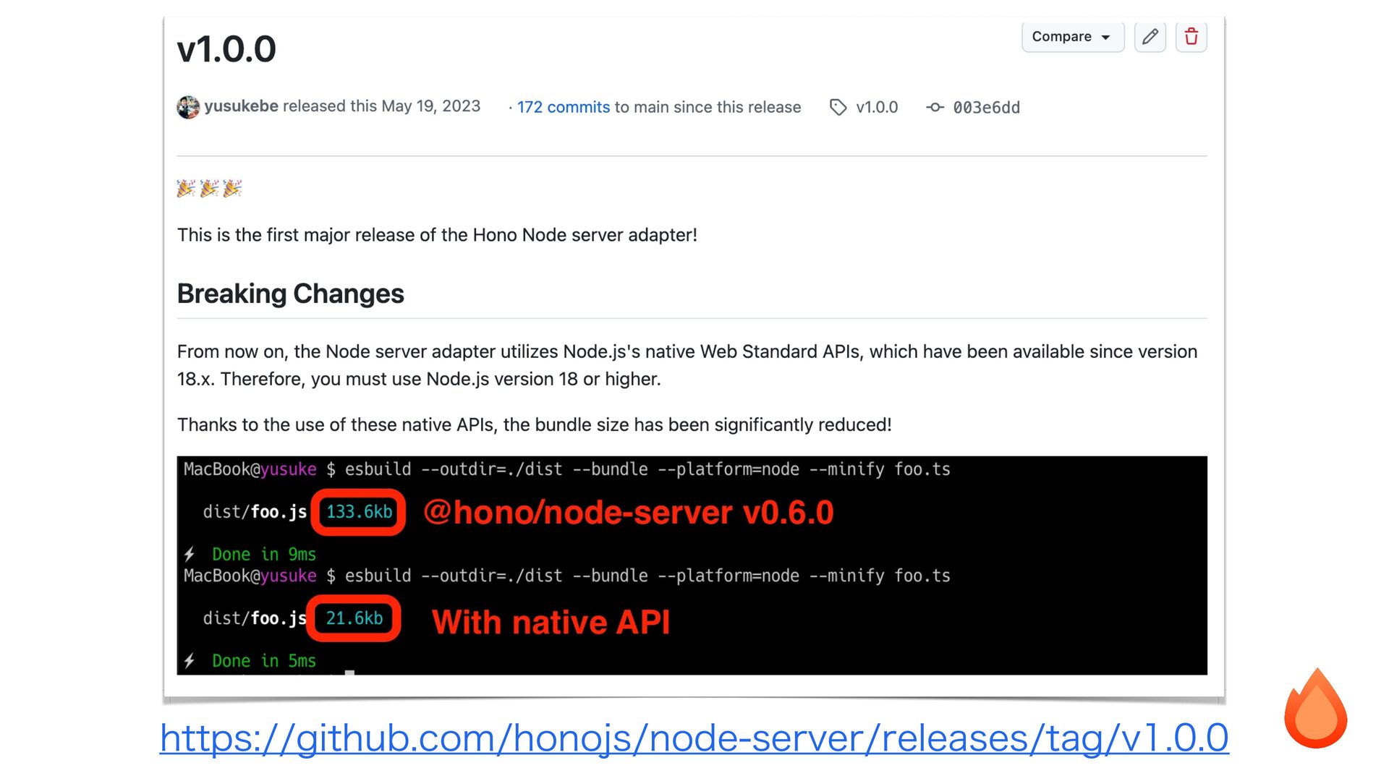Screen dimensions: 1389x781
Task: Click the first party popper emoji
Action: (x=186, y=189)
